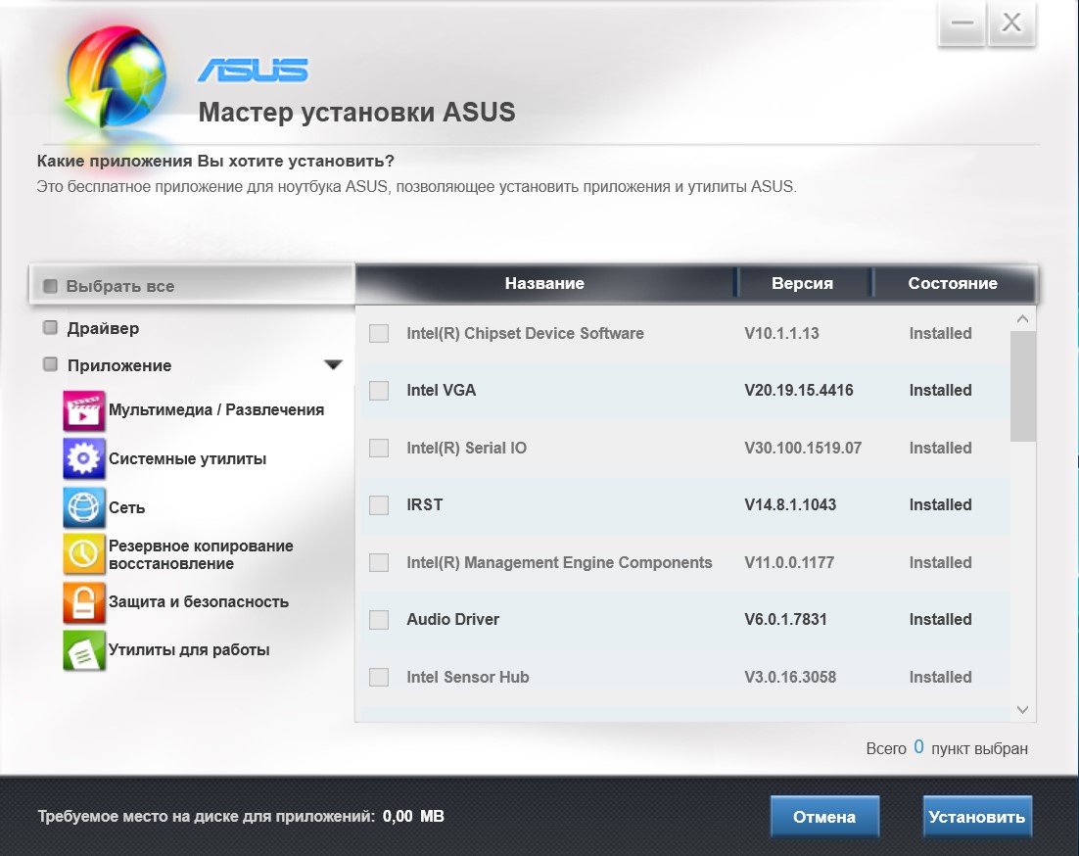The width and height of the screenshot is (1079, 856).
Task: Click the Work utilities document icon
Action: 84,650
